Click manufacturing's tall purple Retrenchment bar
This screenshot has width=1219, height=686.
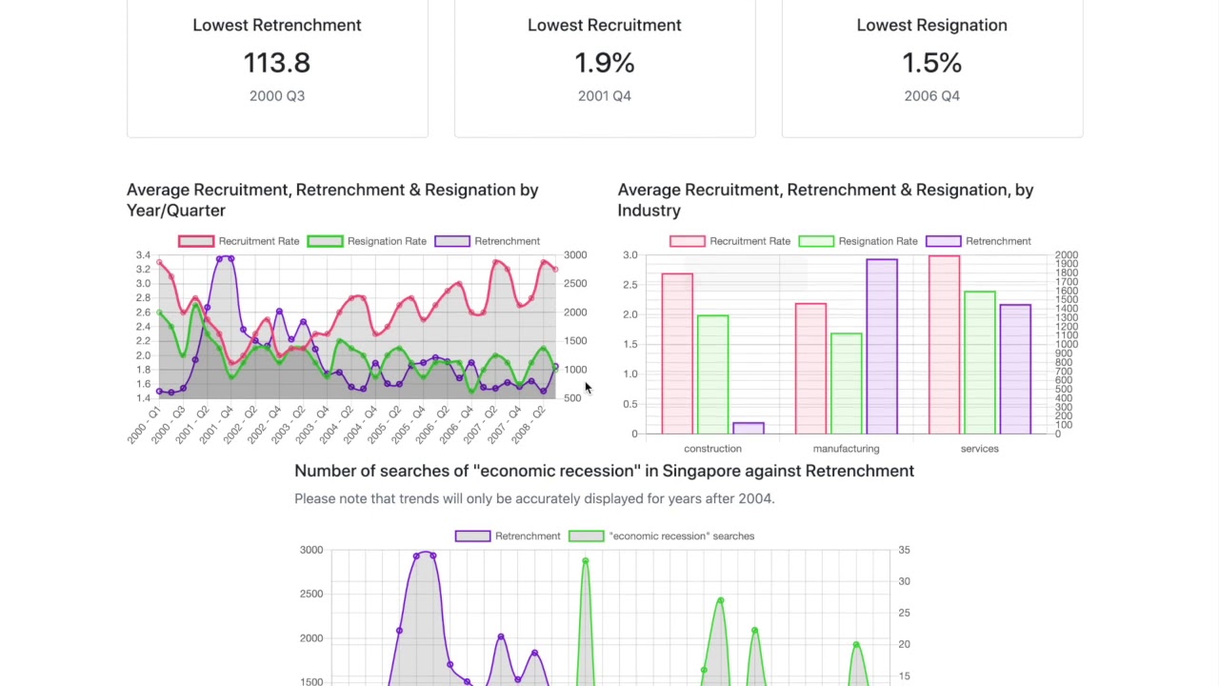click(882, 347)
